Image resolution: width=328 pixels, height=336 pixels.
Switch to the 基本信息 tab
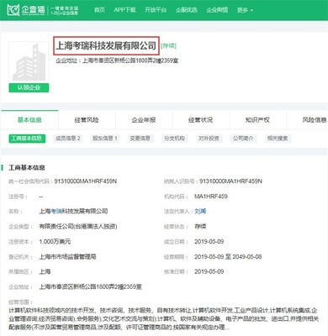pos(29,120)
